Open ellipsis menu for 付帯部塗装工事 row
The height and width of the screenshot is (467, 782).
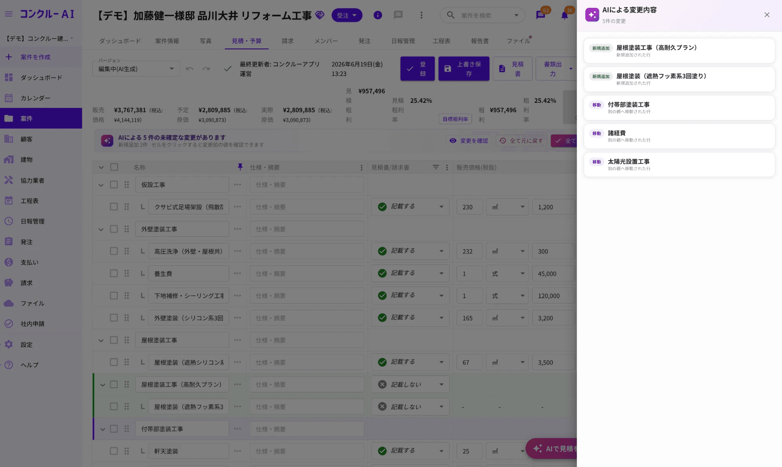coord(237,429)
